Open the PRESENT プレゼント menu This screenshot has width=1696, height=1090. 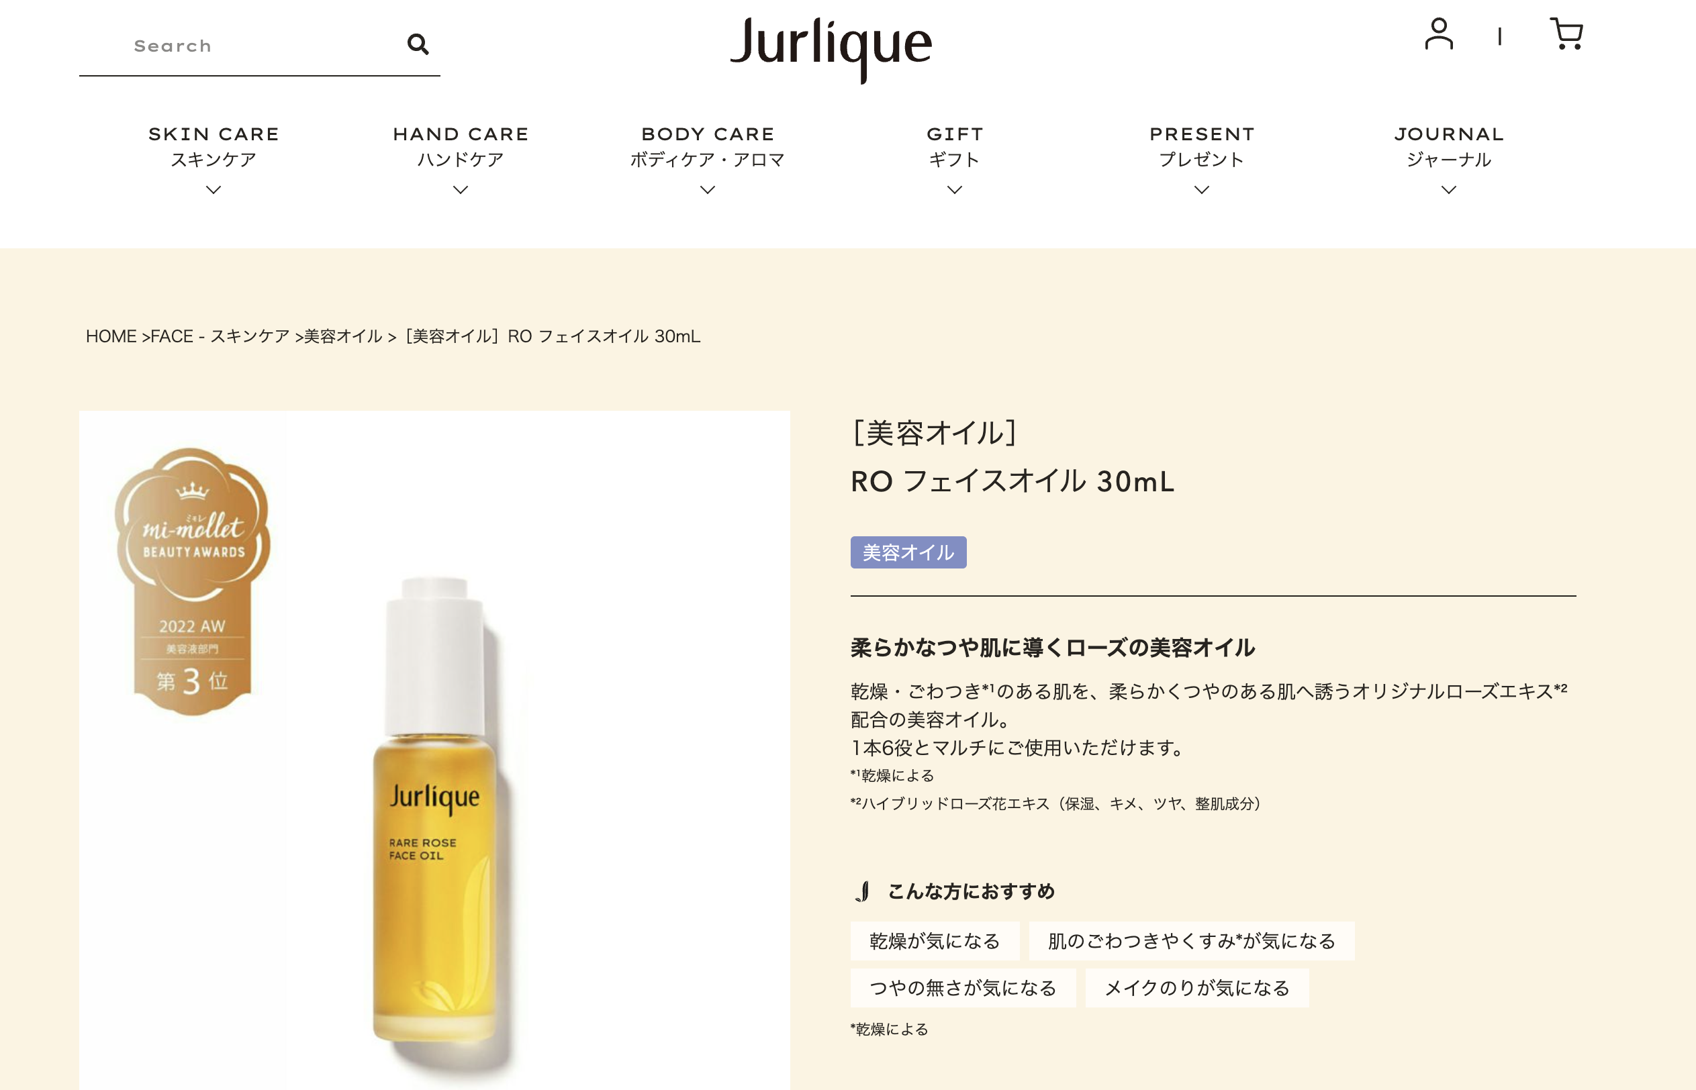(x=1201, y=146)
